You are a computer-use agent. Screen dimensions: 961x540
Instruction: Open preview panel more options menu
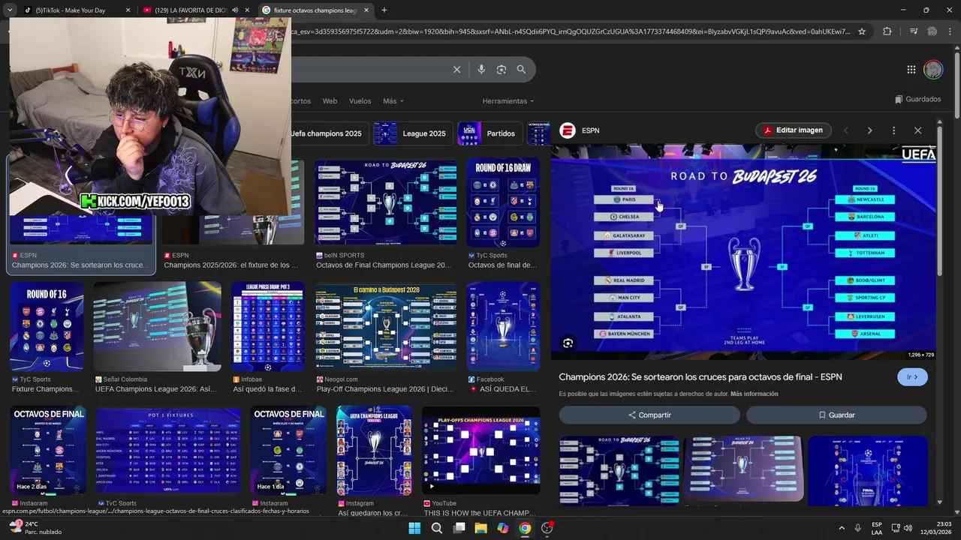893,130
